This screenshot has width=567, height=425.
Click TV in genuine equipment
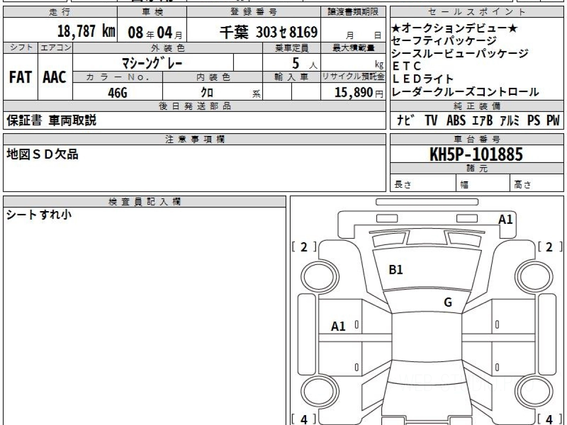point(431,120)
